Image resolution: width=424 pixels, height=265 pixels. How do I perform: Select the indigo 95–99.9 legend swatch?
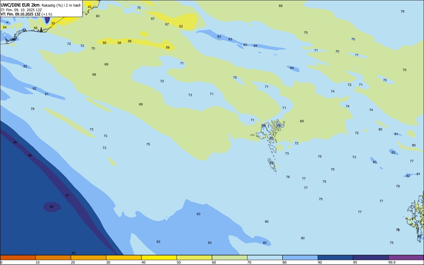click(x=371, y=257)
